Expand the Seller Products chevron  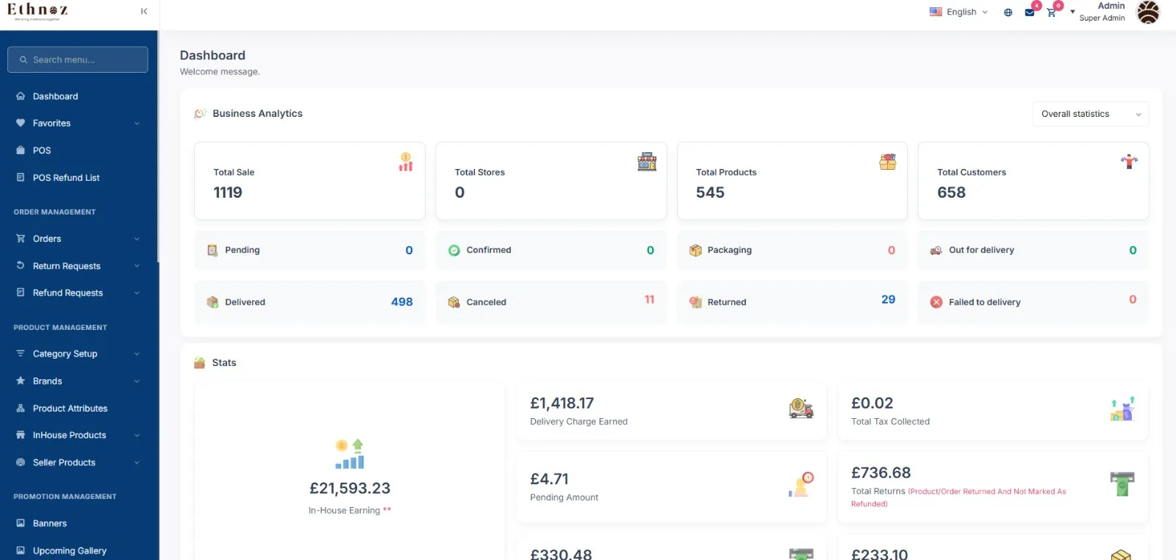coord(137,462)
